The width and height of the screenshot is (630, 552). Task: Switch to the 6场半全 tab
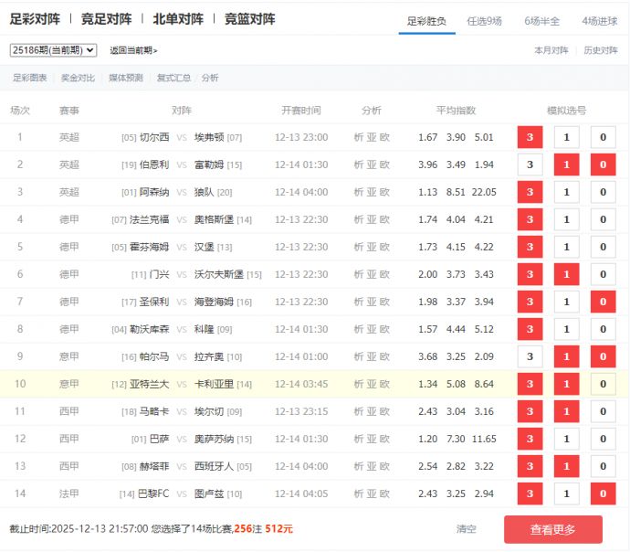click(542, 20)
